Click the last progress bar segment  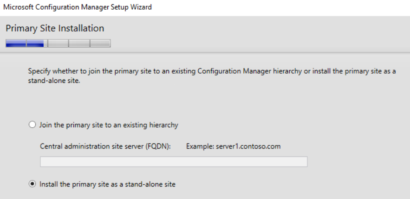[101, 44]
